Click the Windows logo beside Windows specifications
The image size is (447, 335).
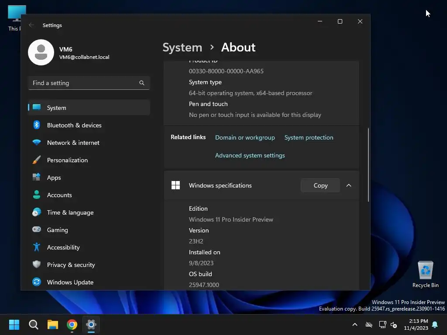coord(175,185)
